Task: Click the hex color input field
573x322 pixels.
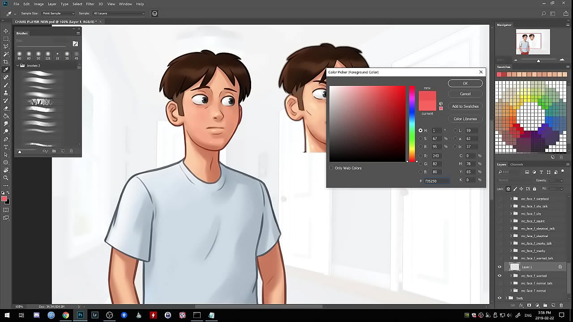Action: [x=436, y=181]
